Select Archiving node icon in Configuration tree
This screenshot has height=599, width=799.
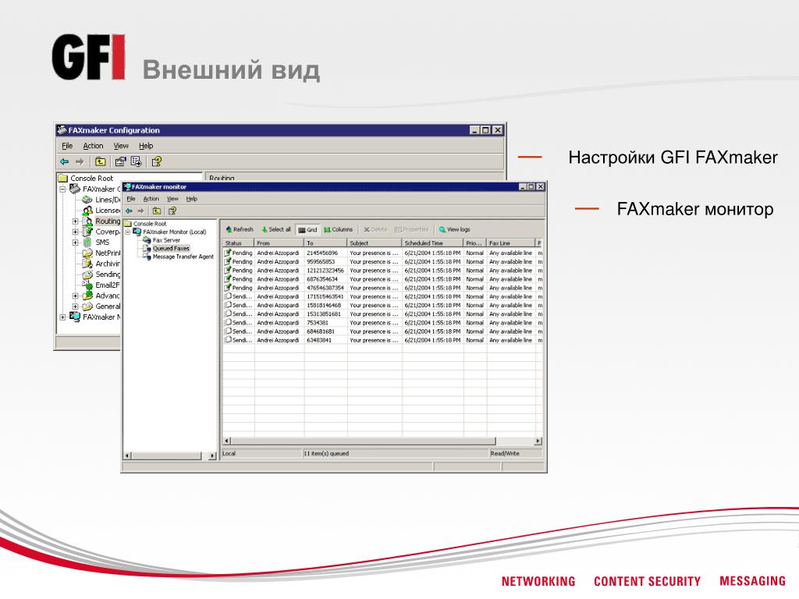point(87,264)
